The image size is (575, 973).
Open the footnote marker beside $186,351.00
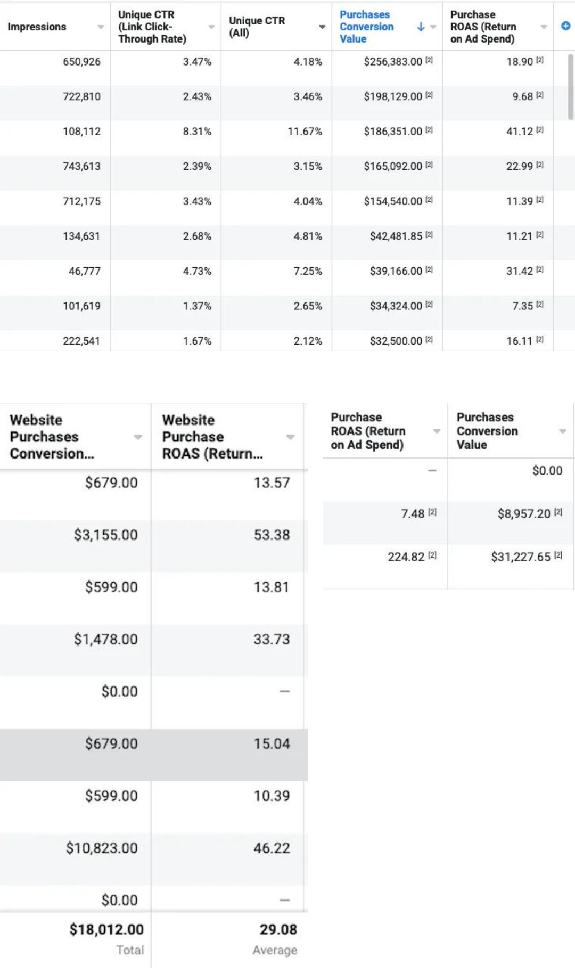point(429,130)
